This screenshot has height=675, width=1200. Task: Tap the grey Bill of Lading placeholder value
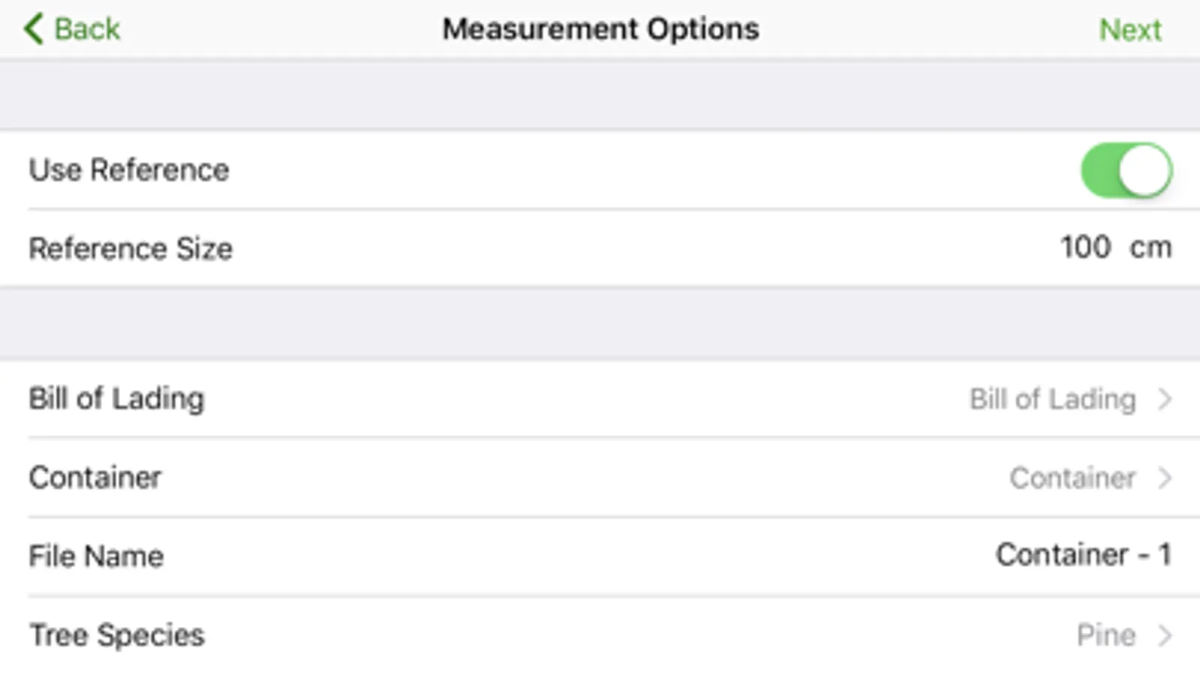coord(1052,399)
